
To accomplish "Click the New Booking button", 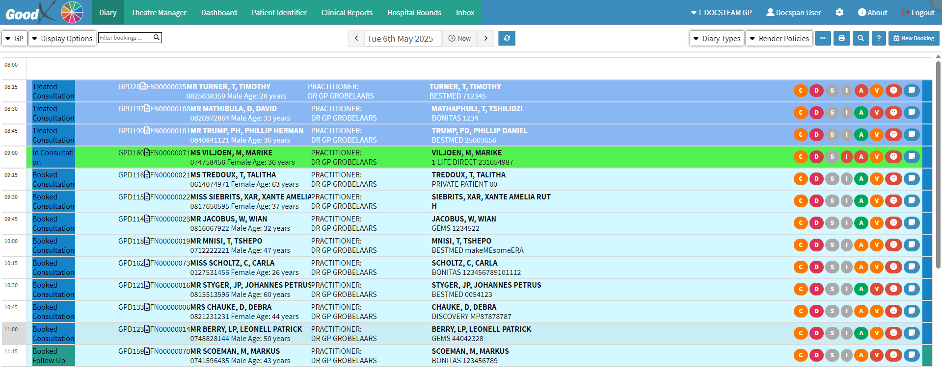I will (914, 38).
